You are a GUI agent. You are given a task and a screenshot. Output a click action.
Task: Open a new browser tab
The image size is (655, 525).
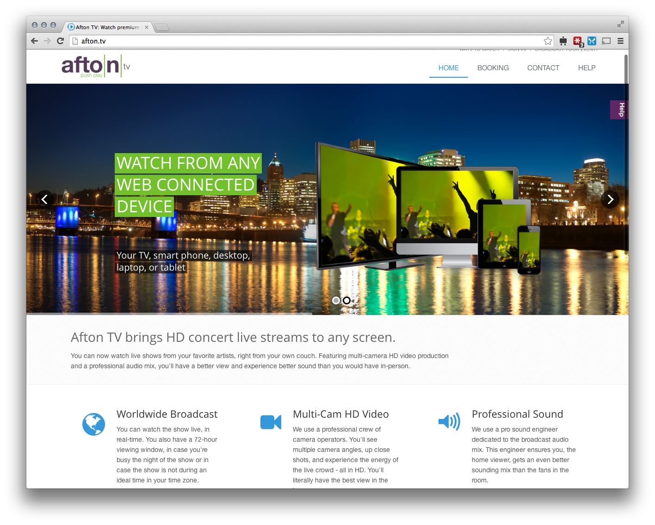pos(162,28)
